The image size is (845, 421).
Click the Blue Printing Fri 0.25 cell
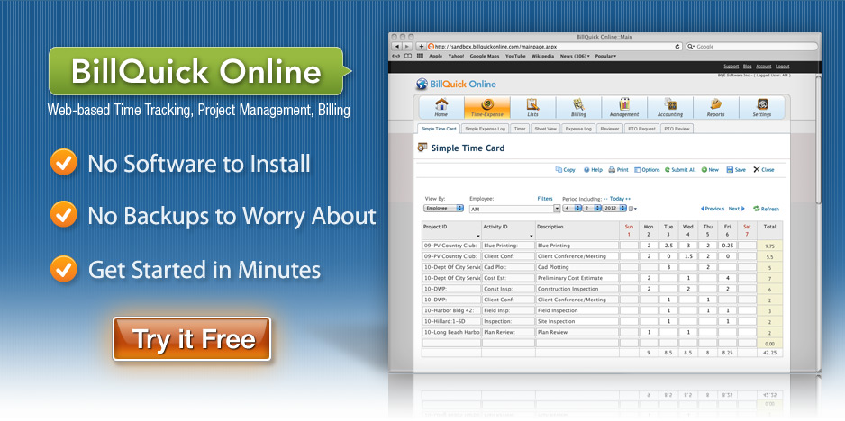point(728,246)
